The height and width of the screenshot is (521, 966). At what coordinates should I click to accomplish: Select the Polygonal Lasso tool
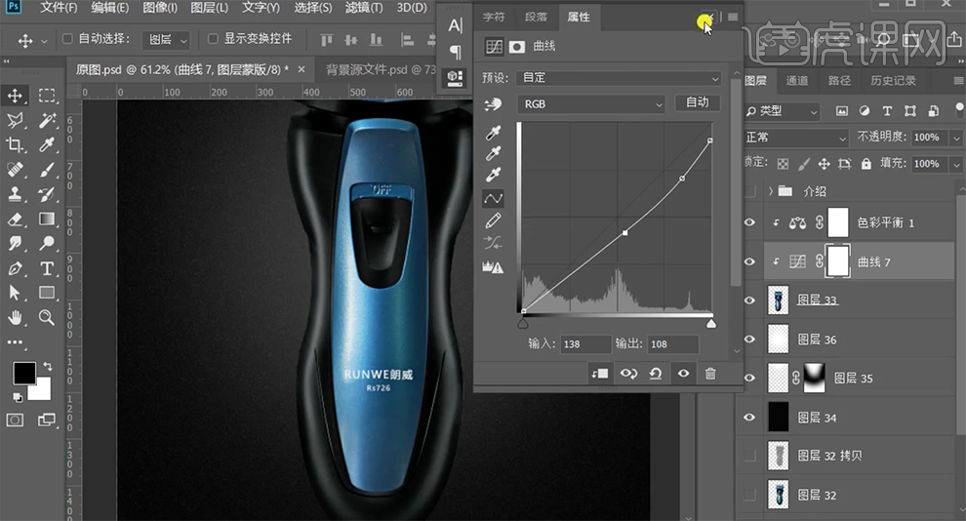pos(15,120)
